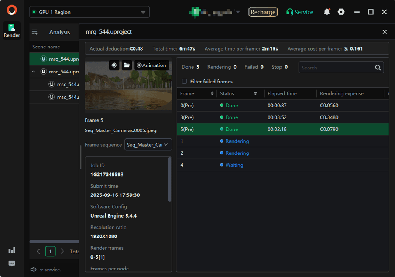Open the chat message icon
The width and height of the screenshot is (395, 277).
(x=12, y=263)
